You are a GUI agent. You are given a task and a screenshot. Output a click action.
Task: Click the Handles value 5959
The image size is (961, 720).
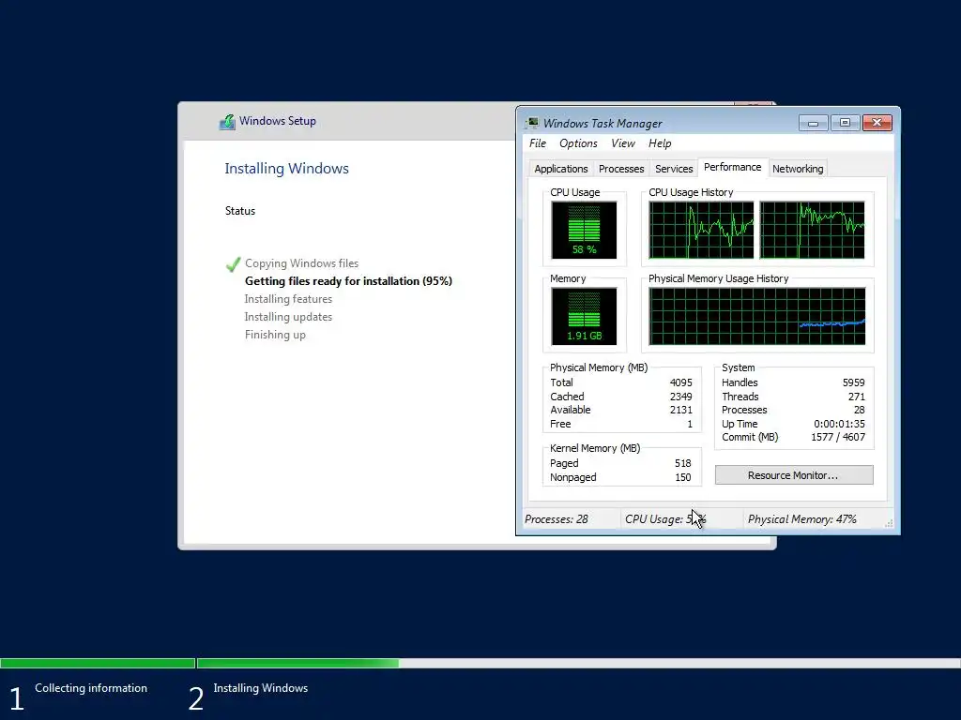click(853, 382)
